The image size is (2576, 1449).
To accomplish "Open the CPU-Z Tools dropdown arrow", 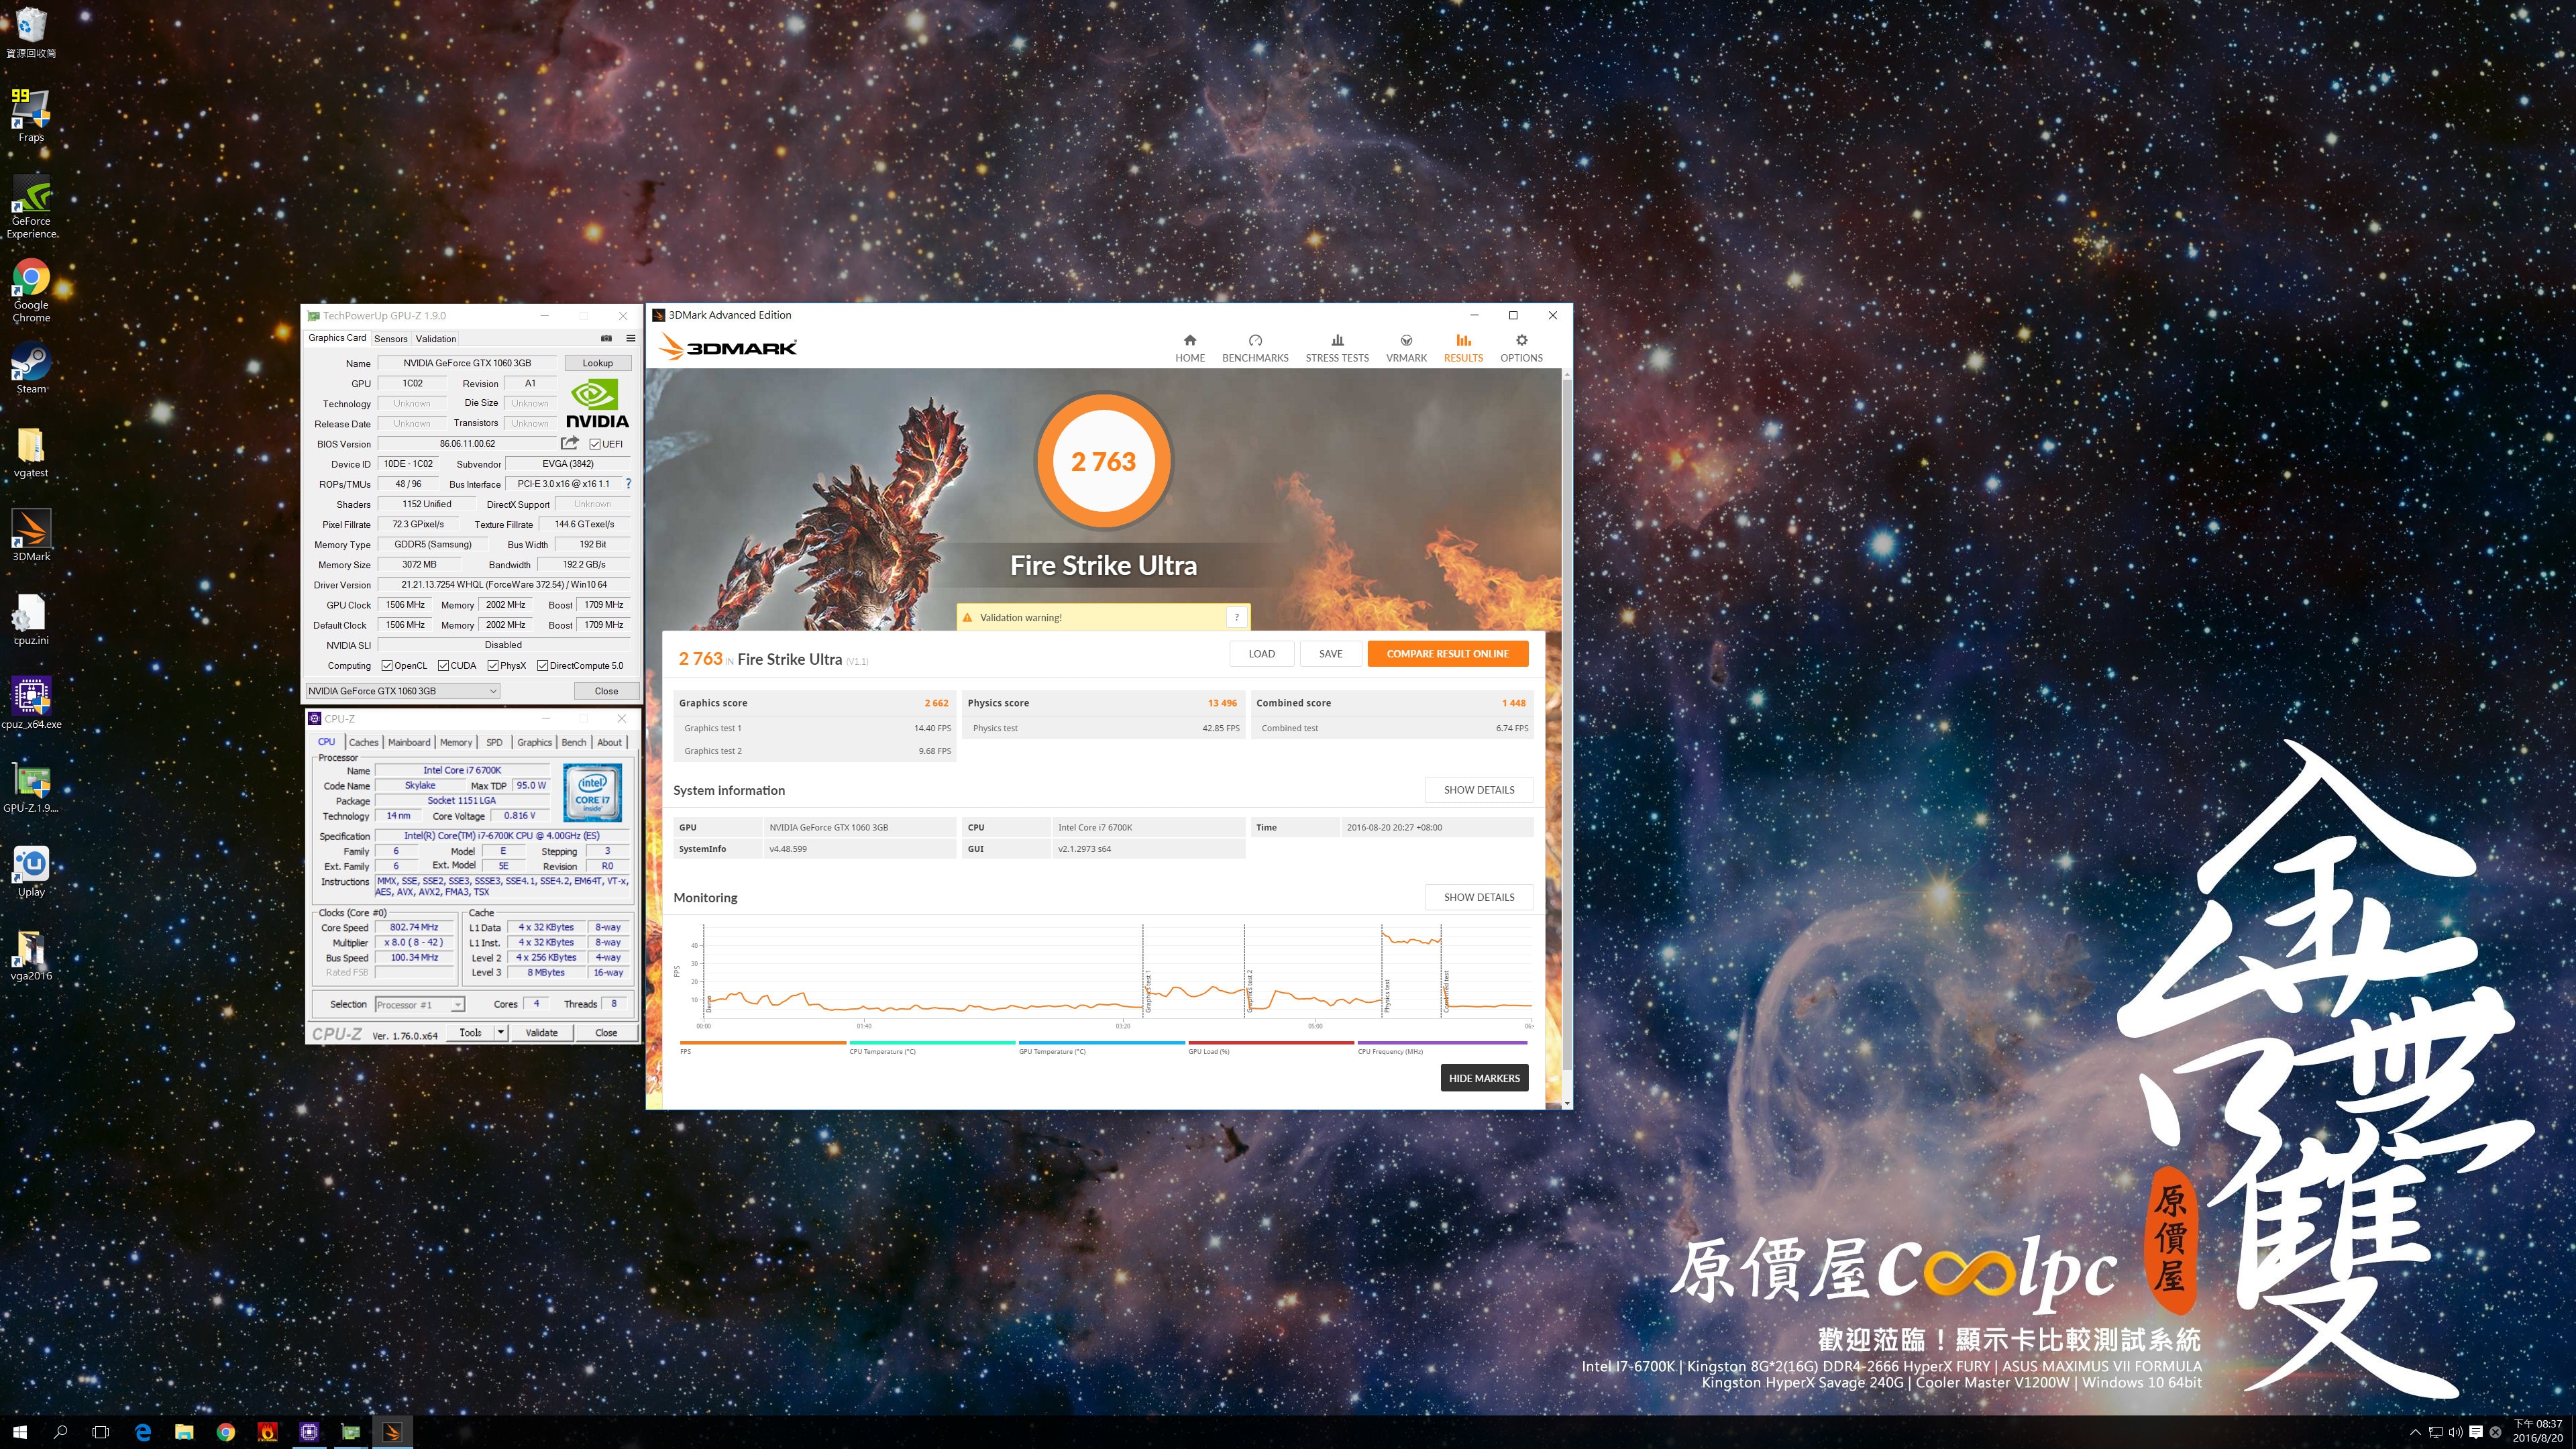I will (501, 1032).
